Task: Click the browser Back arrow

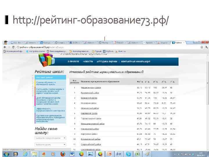Action: (5, 47)
